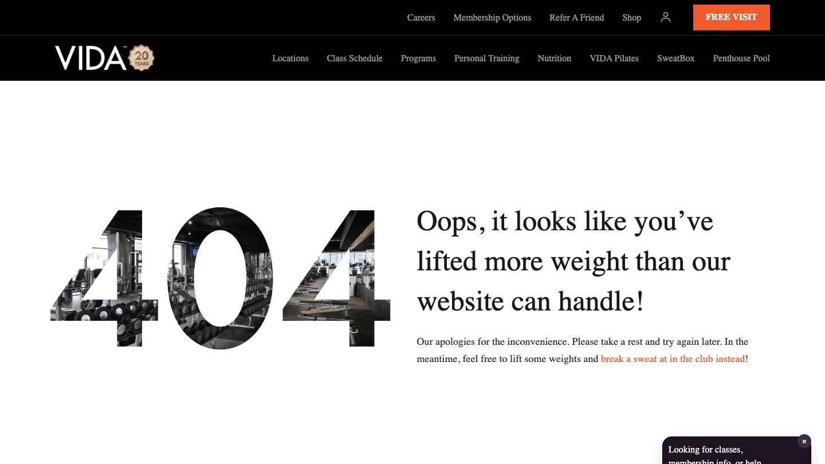Click the user account profile icon
825x464 pixels.
(665, 17)
